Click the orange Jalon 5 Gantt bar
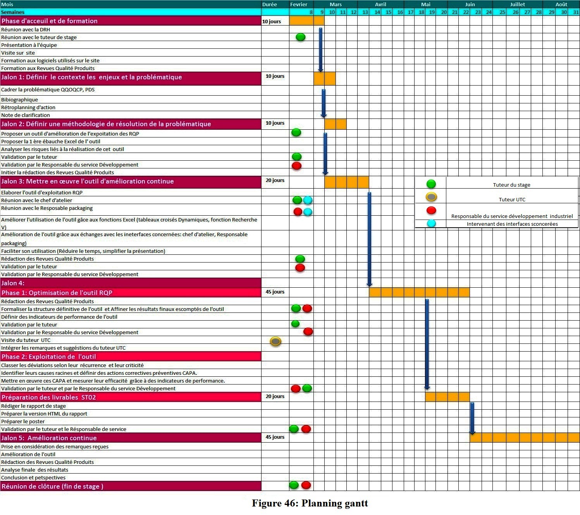Viewport: 580px width, 515px height. (525, 438)
